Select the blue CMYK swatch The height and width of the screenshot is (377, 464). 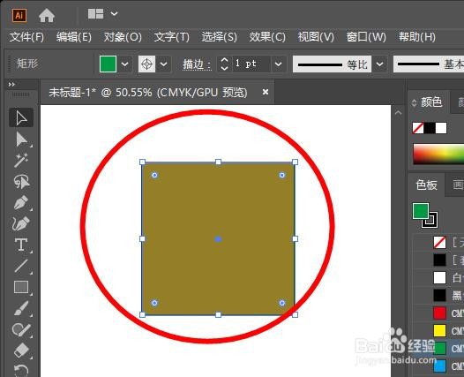[438, 366]
